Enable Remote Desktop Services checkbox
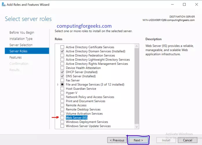202x145 pixels. (x=62, y=109)
